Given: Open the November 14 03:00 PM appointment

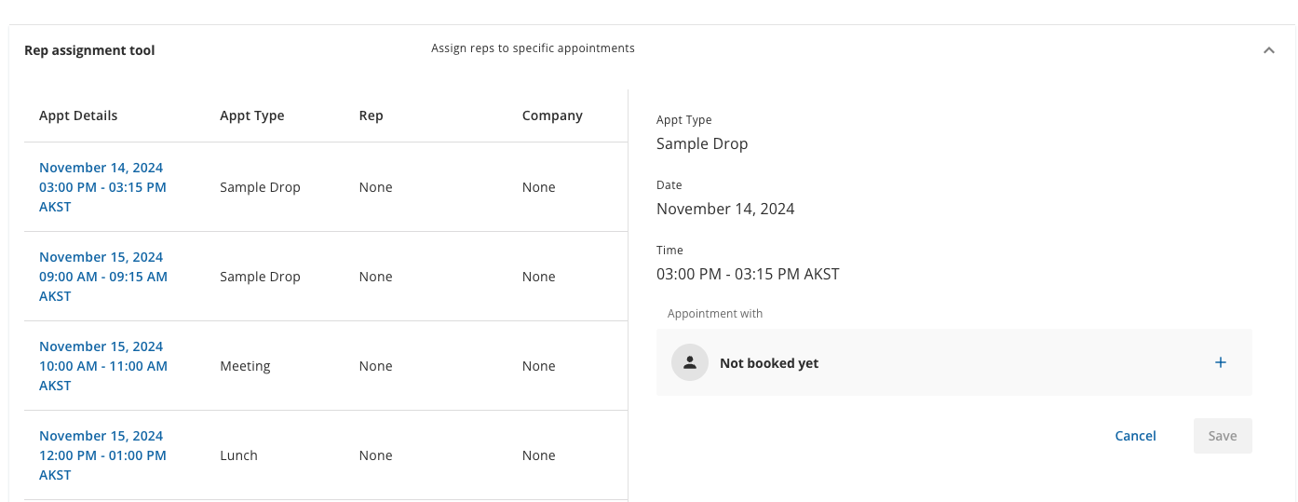Looking at the screenshot, I should tap(102, 187).
